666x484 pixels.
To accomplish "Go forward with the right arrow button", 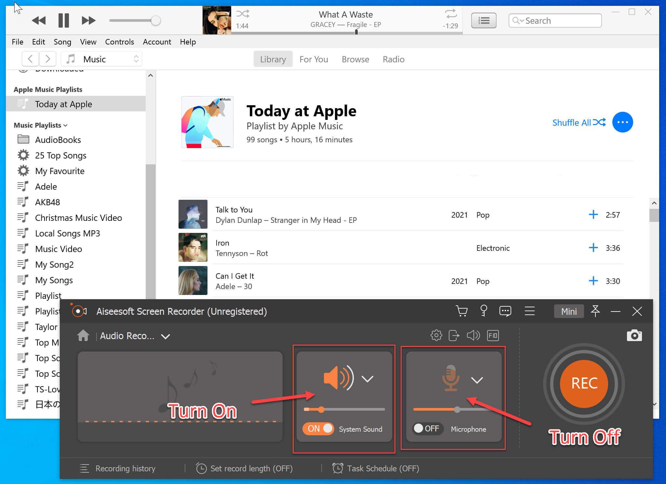I will [x=48, y=59].
